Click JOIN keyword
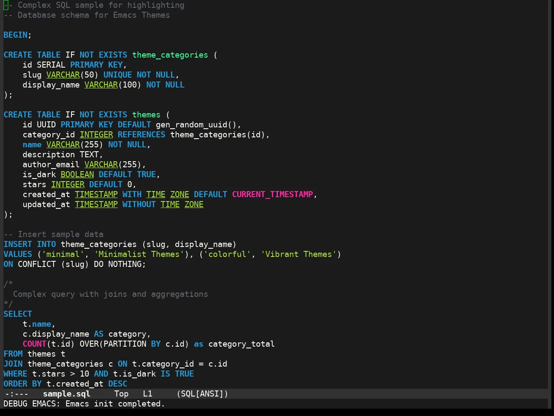Viewport: 554px width, 416px height. coord(13,364)
